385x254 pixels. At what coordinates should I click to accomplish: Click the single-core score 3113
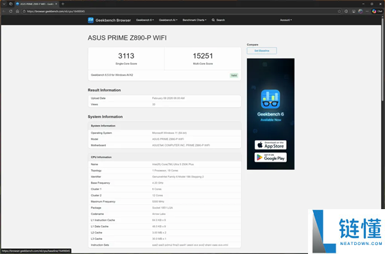(126, 56)
